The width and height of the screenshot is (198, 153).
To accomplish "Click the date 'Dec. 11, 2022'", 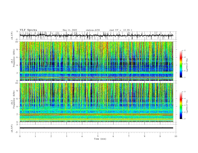I will click(x=70, y=30).
